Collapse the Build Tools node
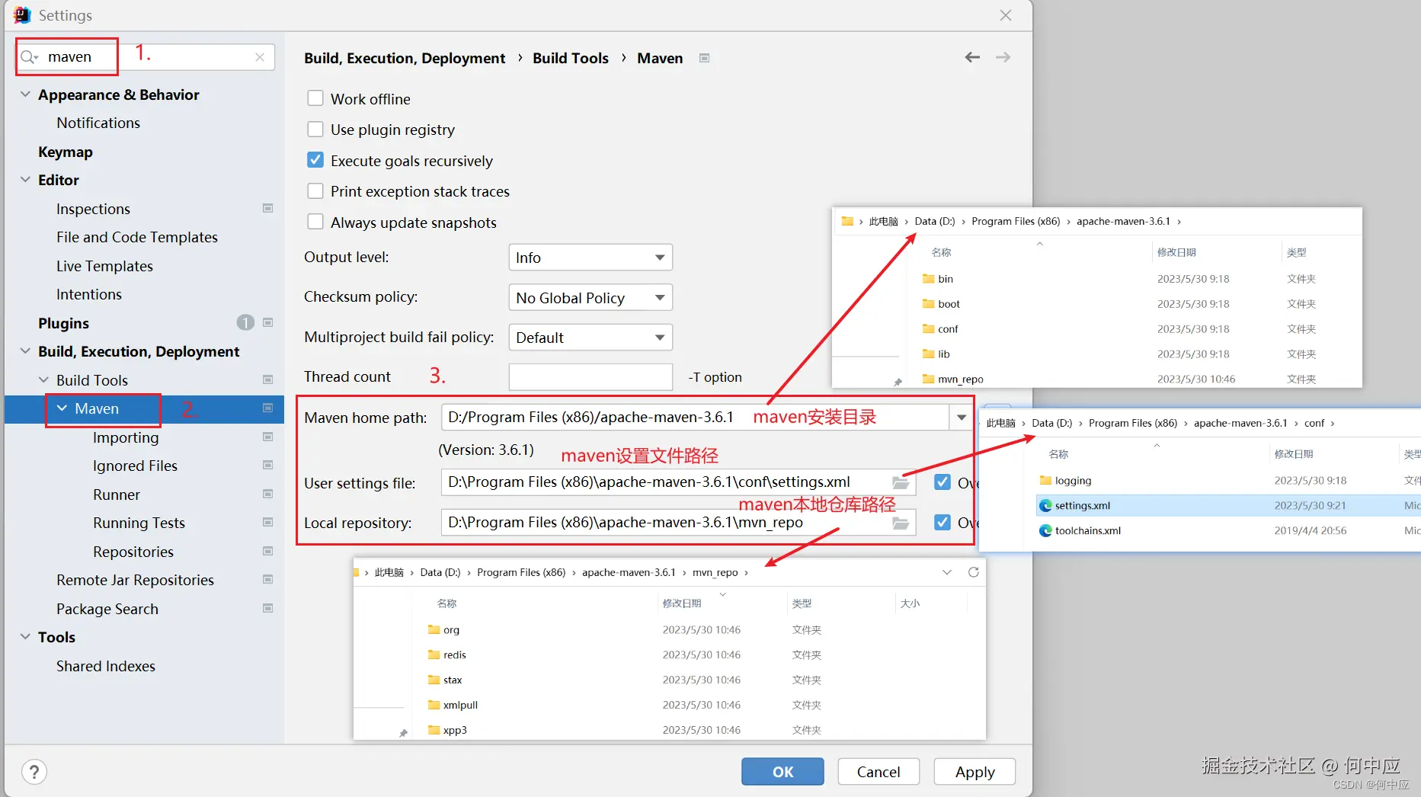Image resolution: width=1421 pixels, height=797 pixels. point(43,379)
